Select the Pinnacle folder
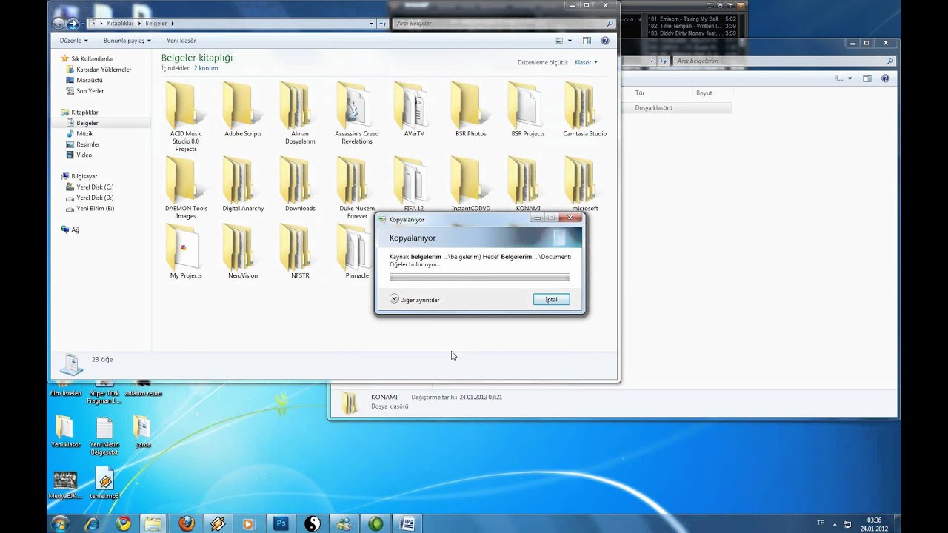948x533 pixels. [357, 252]
